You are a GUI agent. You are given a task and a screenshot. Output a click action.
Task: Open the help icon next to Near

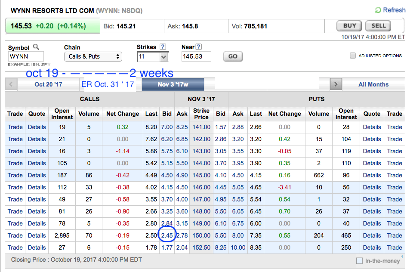(198, 47)
